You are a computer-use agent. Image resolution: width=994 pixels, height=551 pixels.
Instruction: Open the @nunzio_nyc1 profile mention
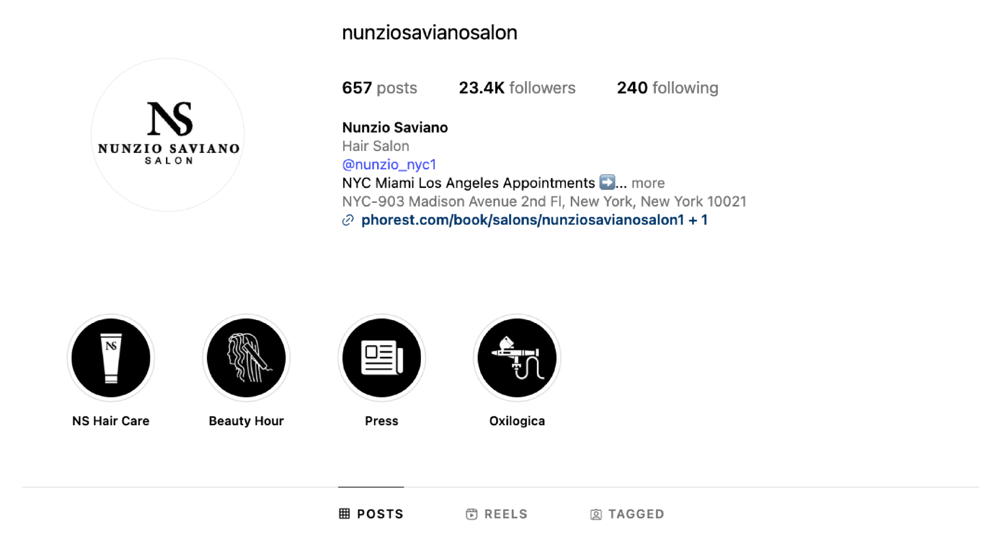pos(389,165)
